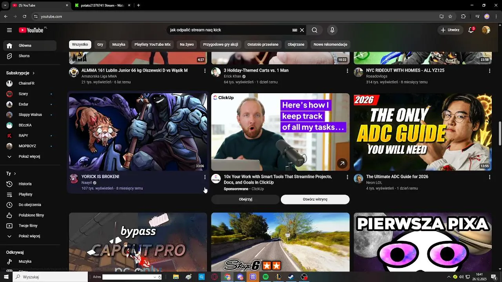
Task: Open options for ALMMA 161 Lublin video
Action: [x=205, y=71]
